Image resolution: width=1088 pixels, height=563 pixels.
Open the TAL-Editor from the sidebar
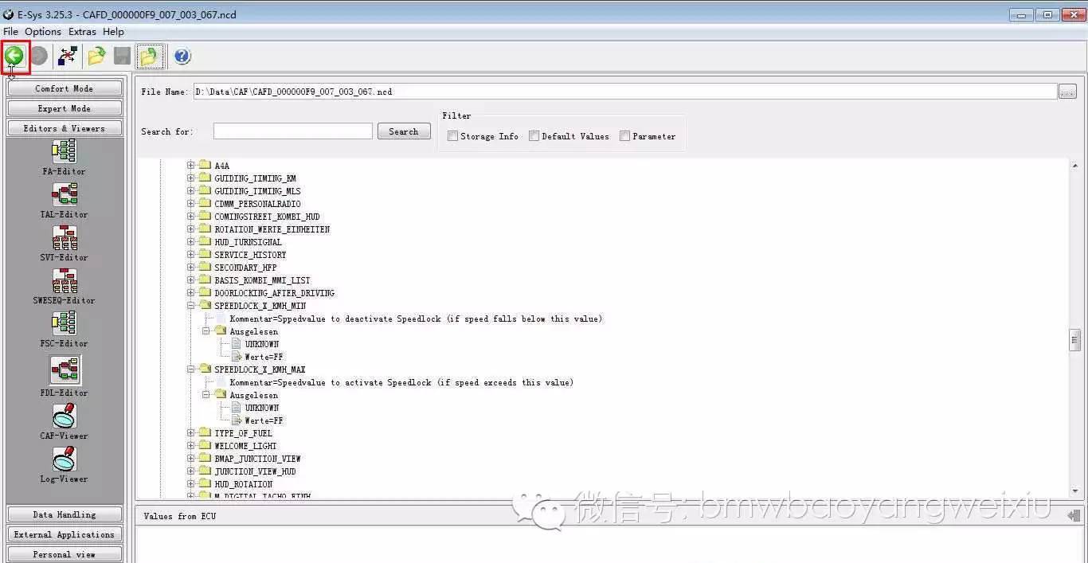coord(65,199)
